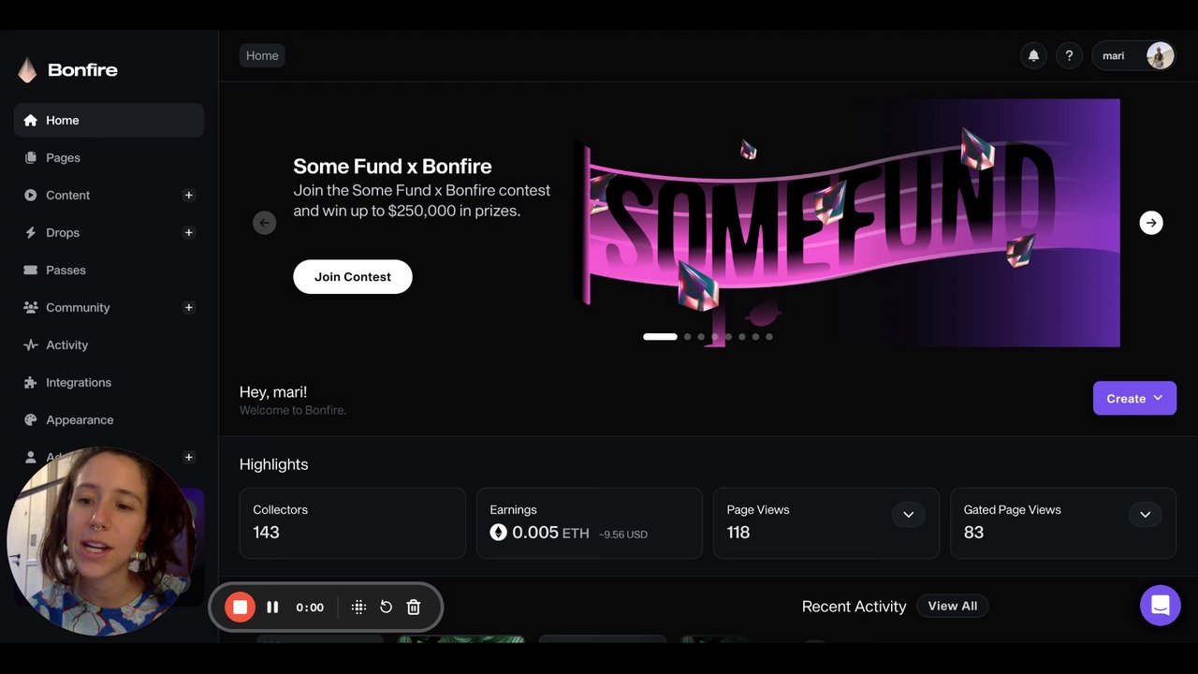Expand the Content plus icon in the sidebar

click(188, 195)
